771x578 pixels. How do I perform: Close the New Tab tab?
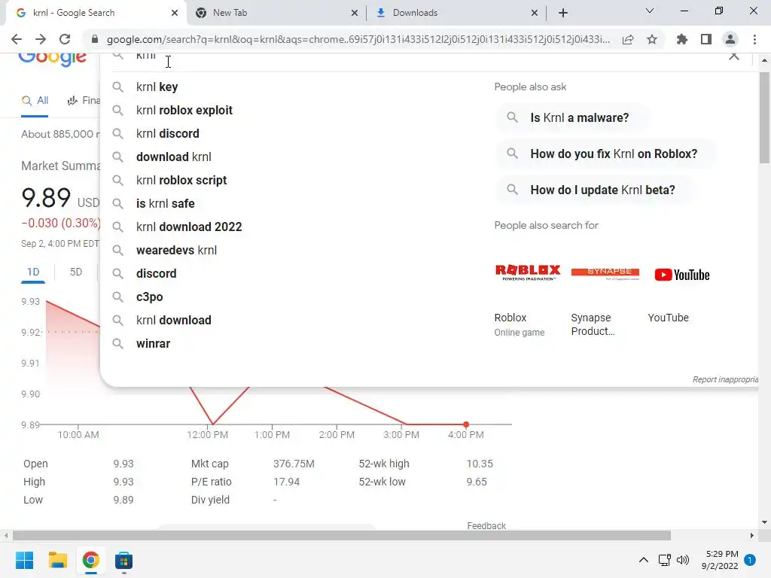click(355, 13)
